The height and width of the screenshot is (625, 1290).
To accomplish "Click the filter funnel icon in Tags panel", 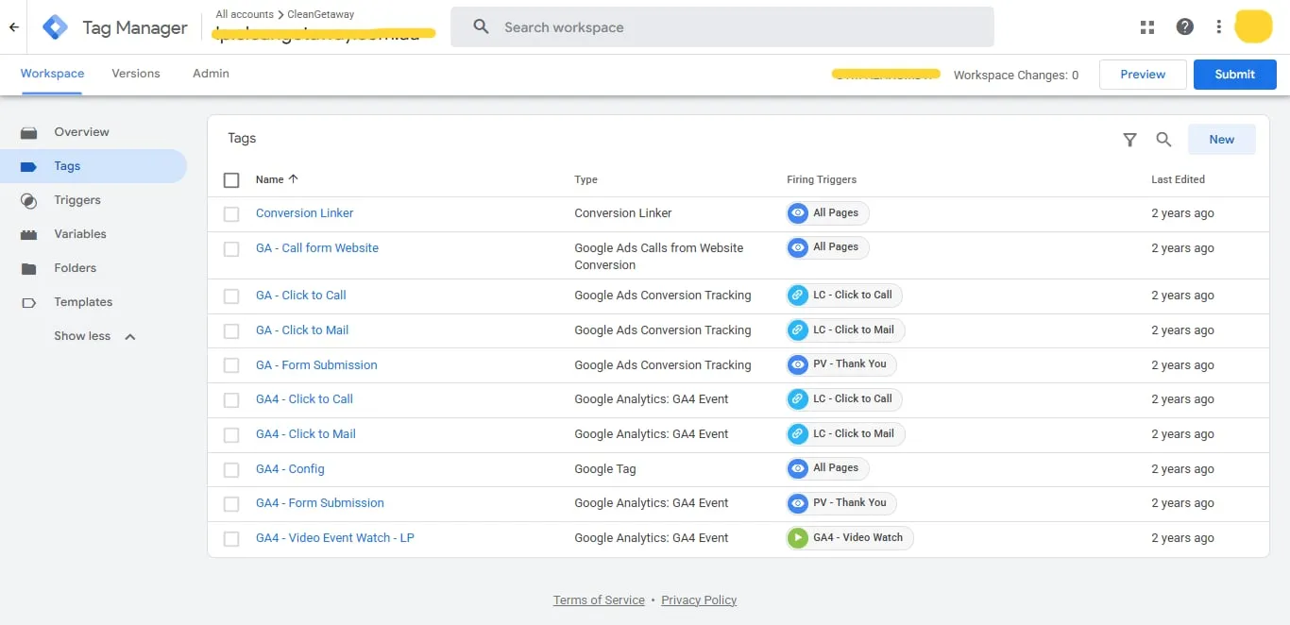I will point(1129,140).
